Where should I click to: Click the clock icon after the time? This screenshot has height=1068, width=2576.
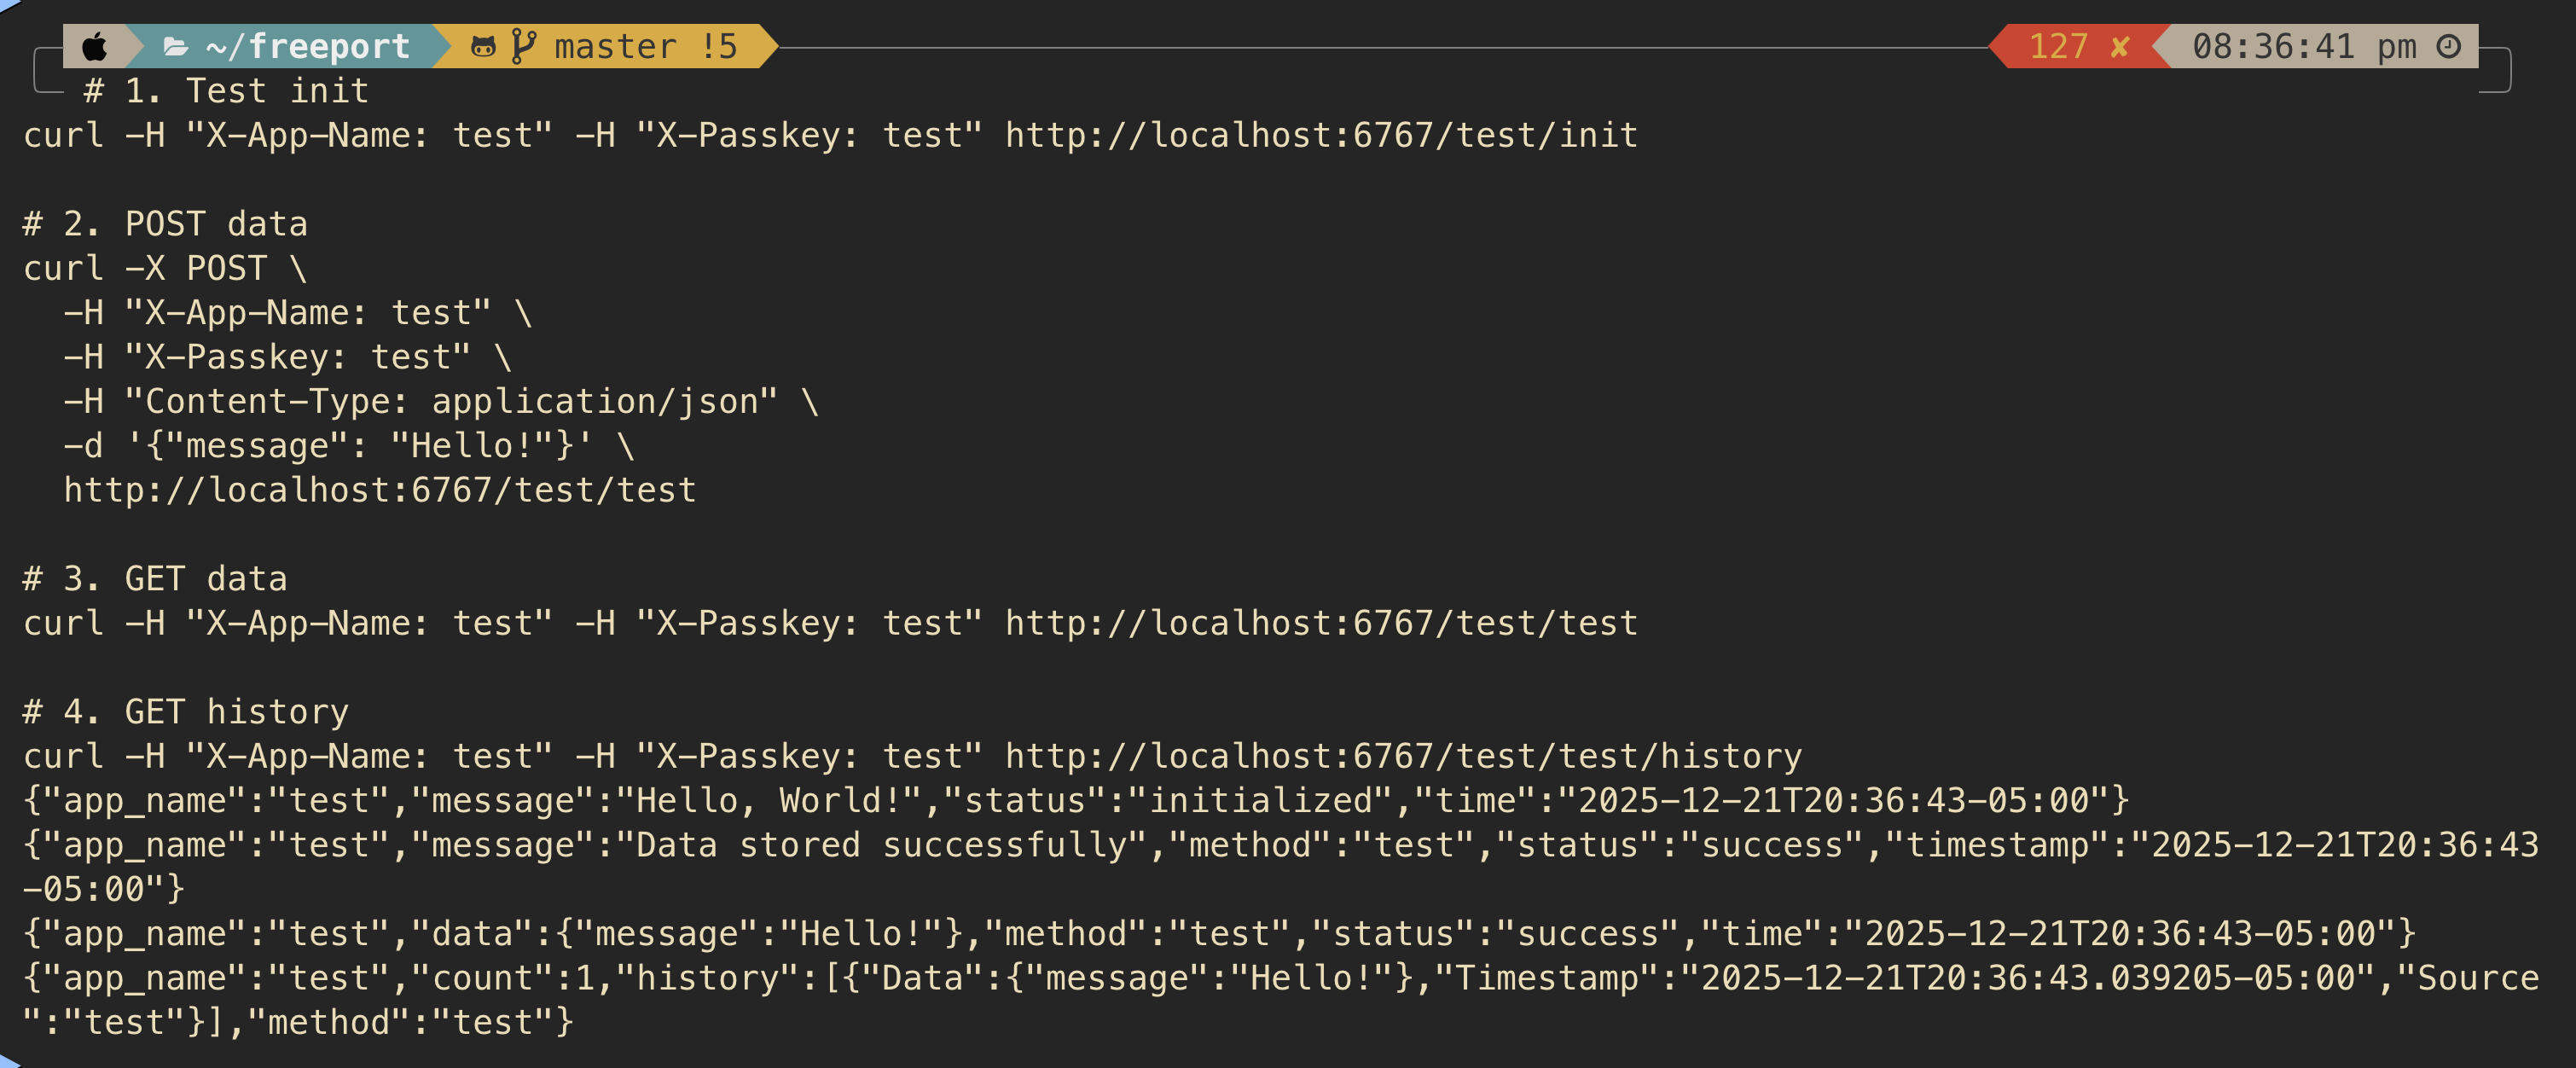point(2449,46)
